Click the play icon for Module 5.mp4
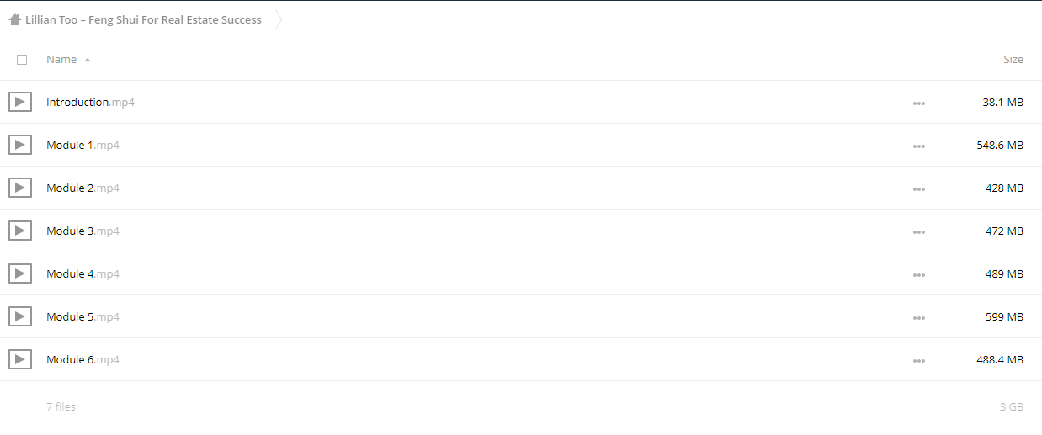 point(20,316)
